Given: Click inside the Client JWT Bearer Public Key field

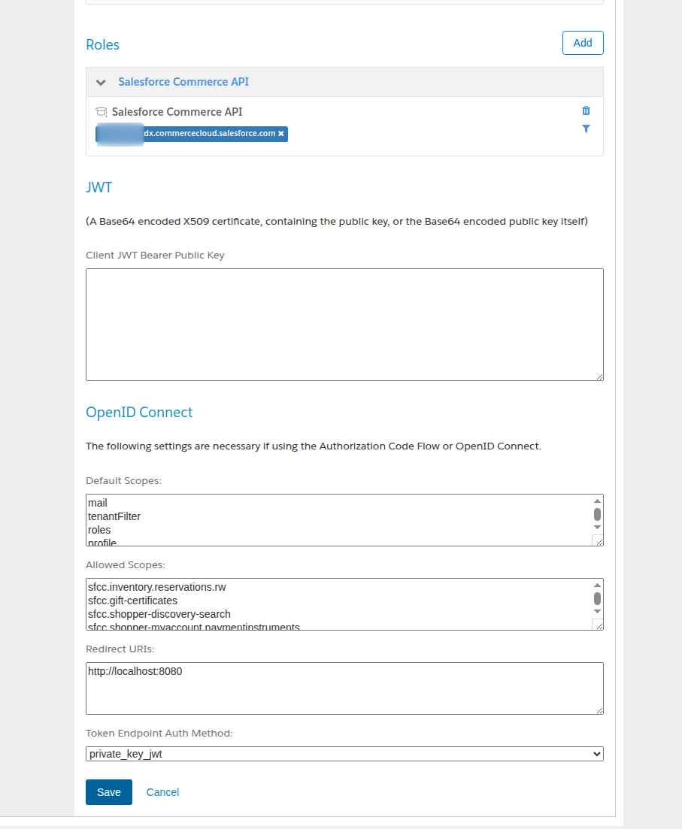Looking at the screenshot, I should coord(344,323).
